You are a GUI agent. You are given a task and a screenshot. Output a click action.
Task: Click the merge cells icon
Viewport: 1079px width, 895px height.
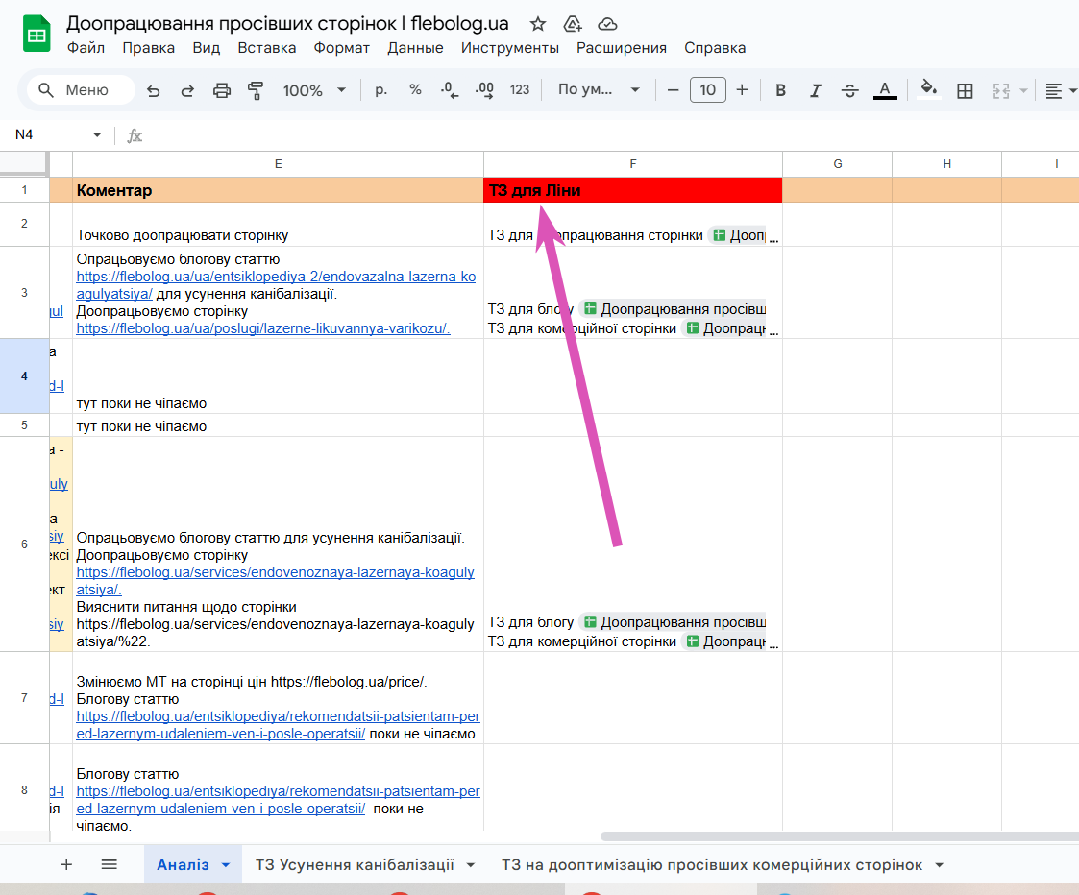[x=1000, y=90]
